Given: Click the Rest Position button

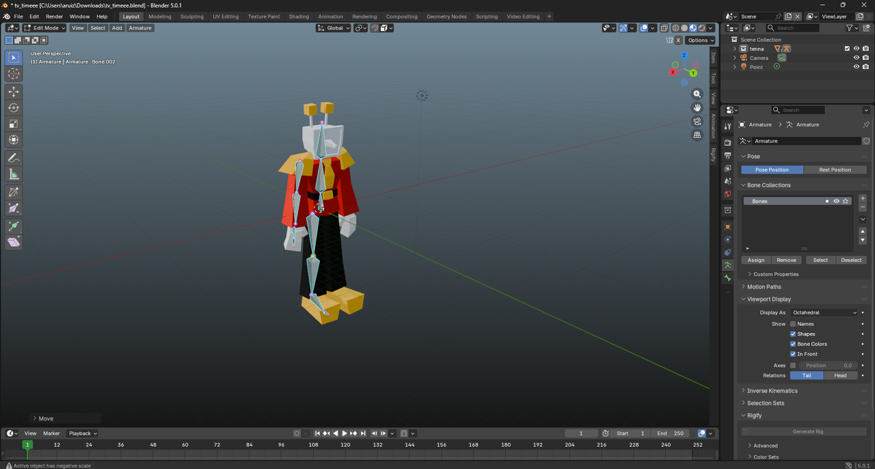Looking at the screenshot, I should 835,170.
